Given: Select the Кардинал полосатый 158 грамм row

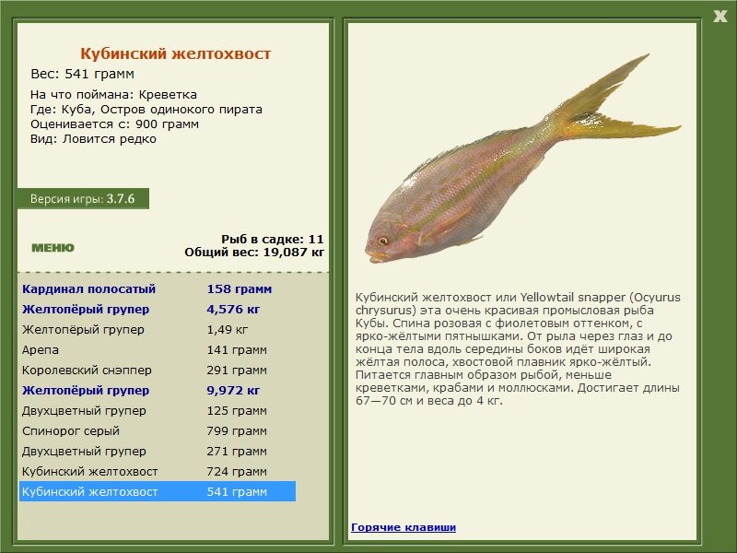Looking at the screenshot, I should tap(158, 288).
